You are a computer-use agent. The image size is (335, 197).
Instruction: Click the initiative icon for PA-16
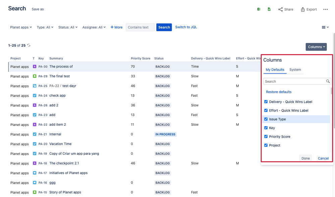pos(35,183)
